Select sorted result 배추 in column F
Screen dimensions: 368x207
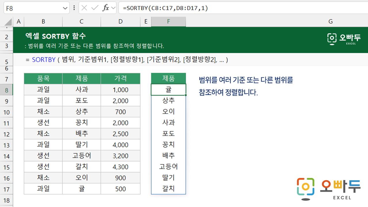(168, 156)
